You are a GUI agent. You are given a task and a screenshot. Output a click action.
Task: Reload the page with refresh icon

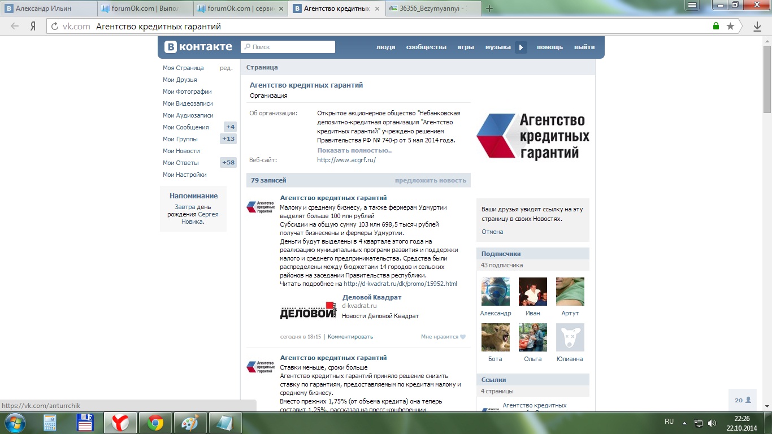[x=55, y=26]
